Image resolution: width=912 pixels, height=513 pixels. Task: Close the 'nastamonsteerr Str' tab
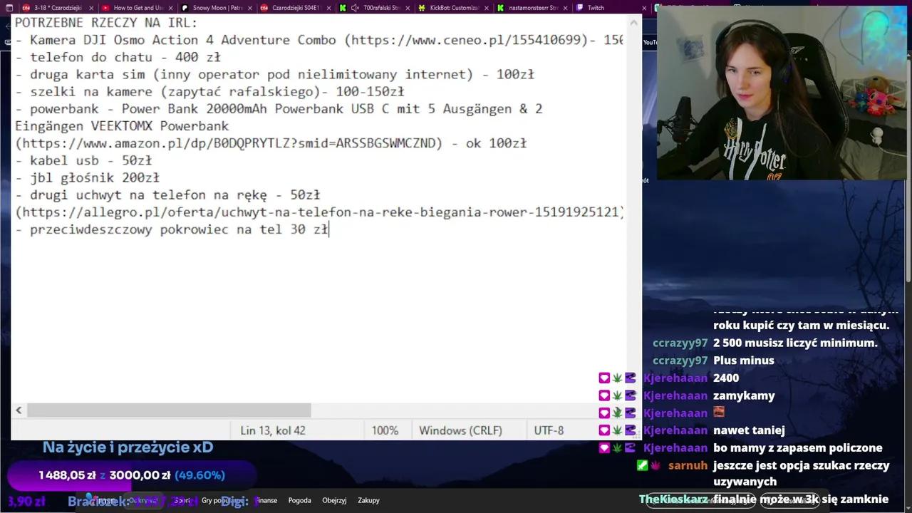click(564, 8)
